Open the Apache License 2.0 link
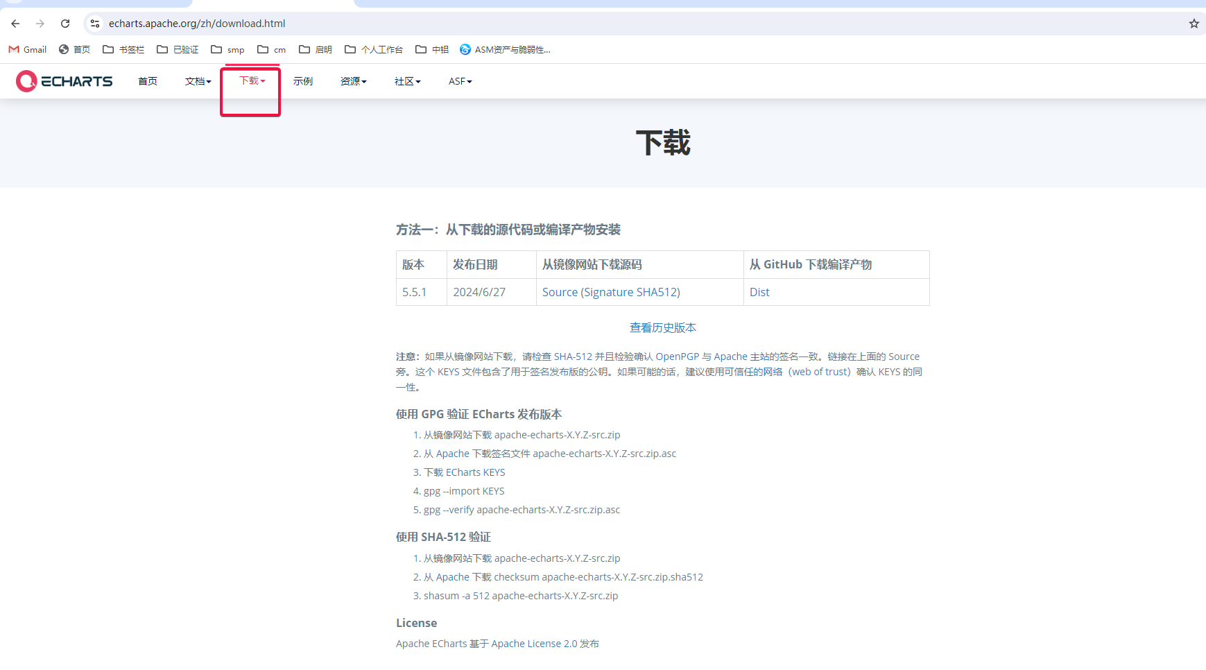 click(534, 644)
